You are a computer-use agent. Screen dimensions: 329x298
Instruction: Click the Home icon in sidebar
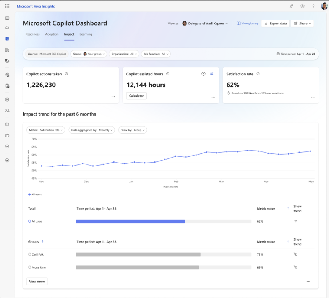coord(7,28)
